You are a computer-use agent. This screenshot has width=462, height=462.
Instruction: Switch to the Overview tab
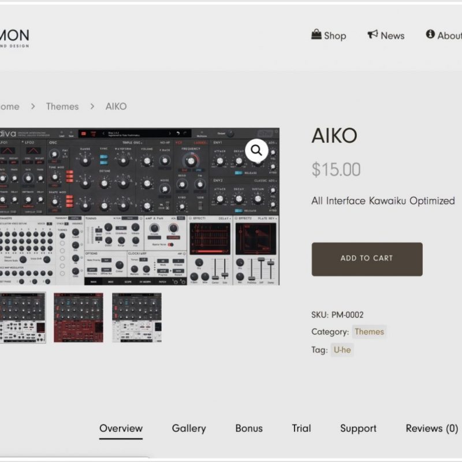point(121,429)
